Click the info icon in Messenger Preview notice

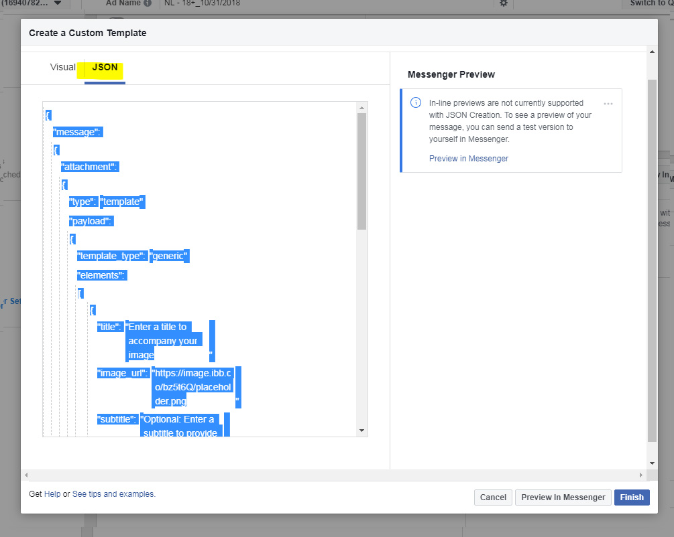coord(416,102)
